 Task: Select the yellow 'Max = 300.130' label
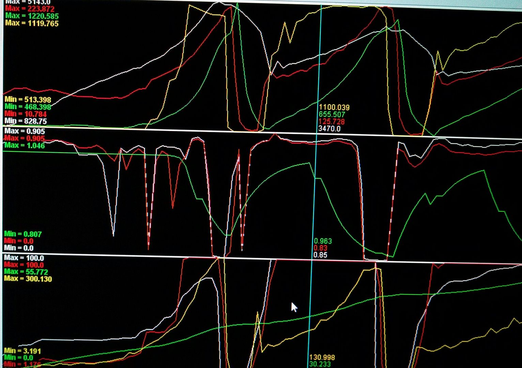28,279
